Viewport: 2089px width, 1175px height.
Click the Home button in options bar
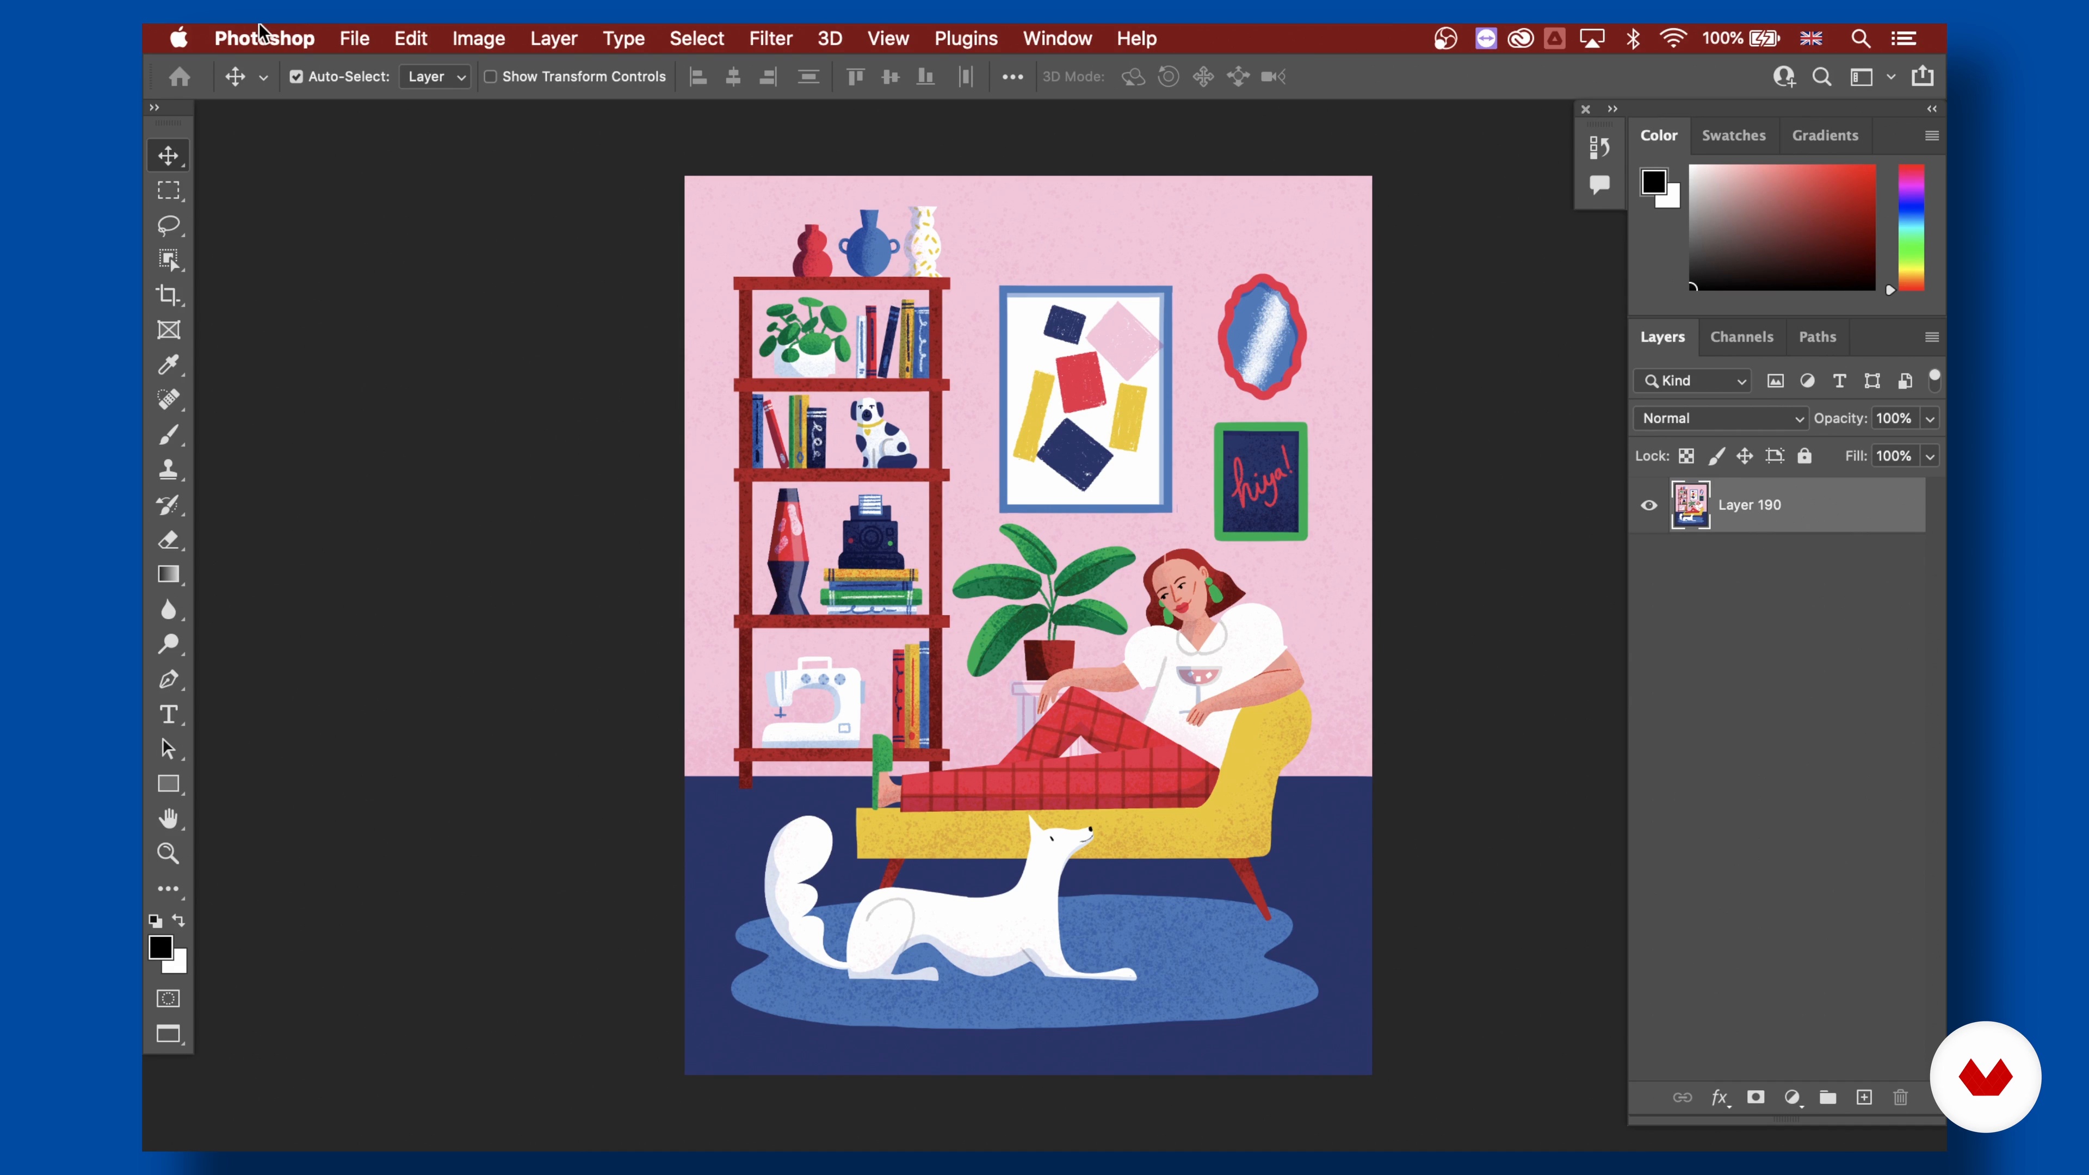point(179,76)
